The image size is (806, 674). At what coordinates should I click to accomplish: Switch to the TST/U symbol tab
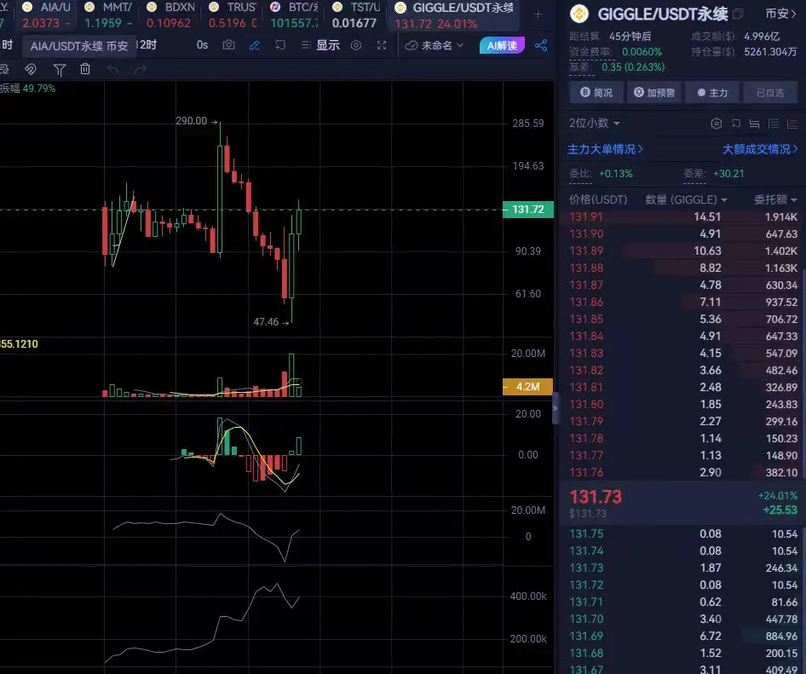[x=356, y=14]
